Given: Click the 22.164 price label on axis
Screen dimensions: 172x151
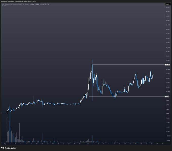Looking at the screenshot, I should point(168,65).
